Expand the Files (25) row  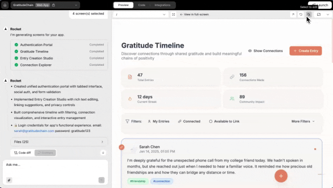tap(59, 142)
